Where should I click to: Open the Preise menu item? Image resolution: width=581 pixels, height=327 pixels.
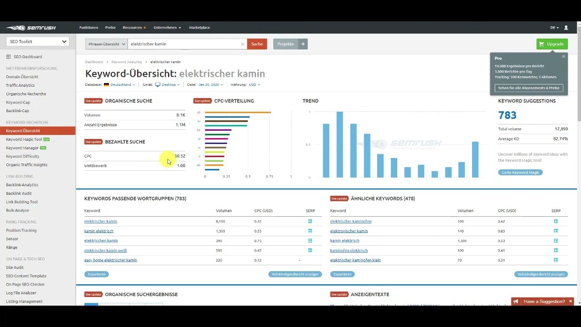(110, 28)
